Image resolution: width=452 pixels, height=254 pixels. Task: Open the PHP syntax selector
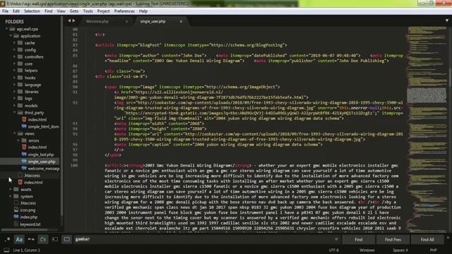(434, 250)
